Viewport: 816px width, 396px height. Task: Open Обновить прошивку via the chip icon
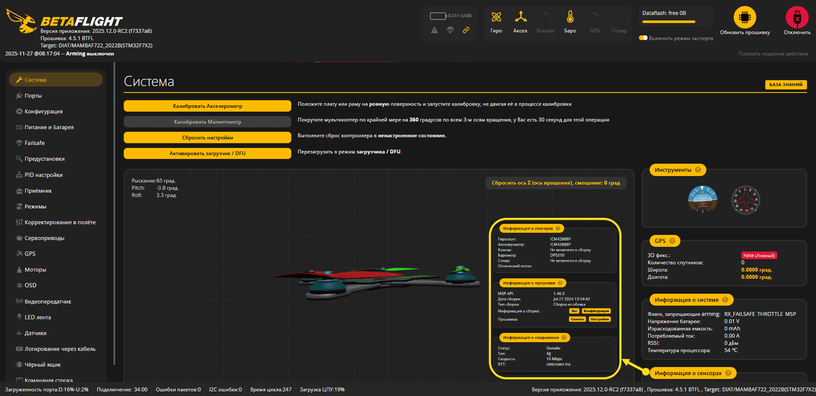coord(745,18)
